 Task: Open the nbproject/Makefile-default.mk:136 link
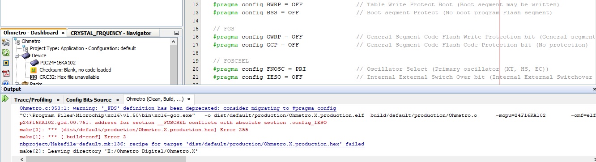tap(192, 144)
